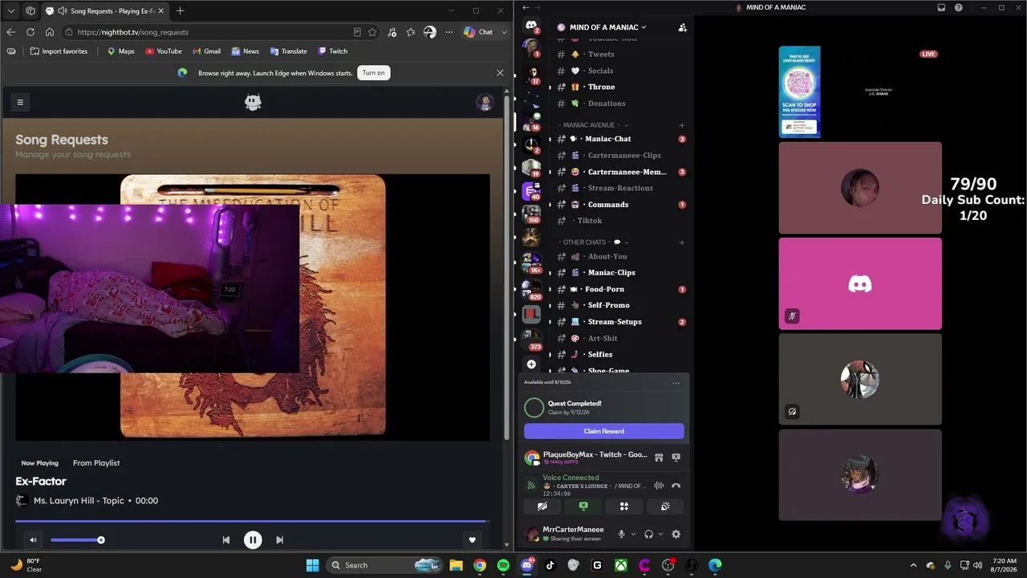
Task: Turn on Edge startup boost
Action: [373, 73]
